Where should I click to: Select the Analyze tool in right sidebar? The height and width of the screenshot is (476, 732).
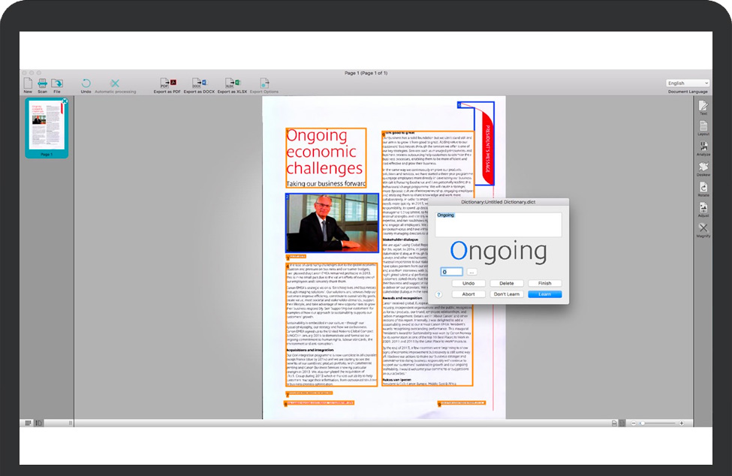click(703, 147)
